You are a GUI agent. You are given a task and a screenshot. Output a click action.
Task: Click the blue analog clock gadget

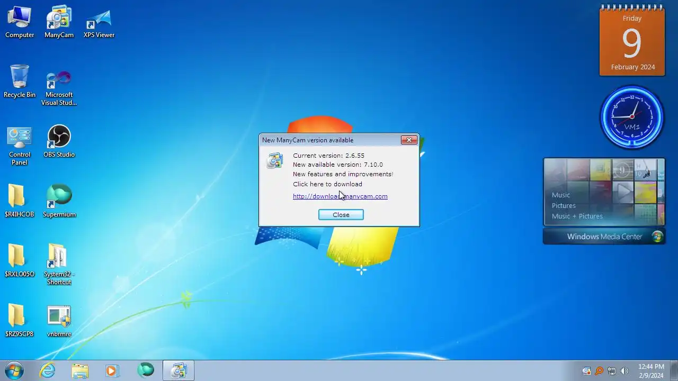[x=631, y=116]
